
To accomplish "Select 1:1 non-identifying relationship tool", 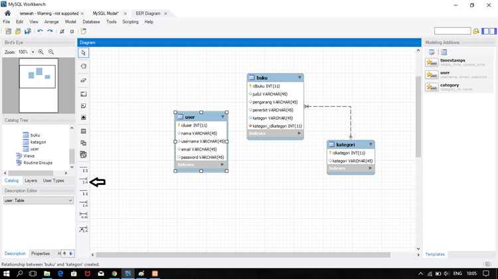I will [84, 169].
